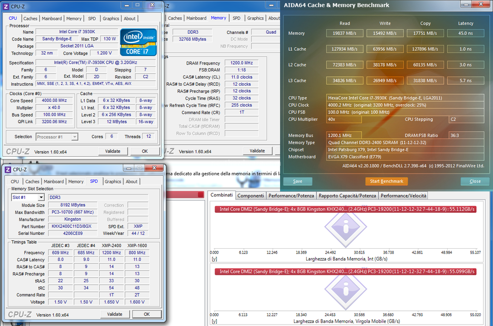
Task: Switch to Caches tab in the CPU-Z memory slot window
Action: point(33,182)
